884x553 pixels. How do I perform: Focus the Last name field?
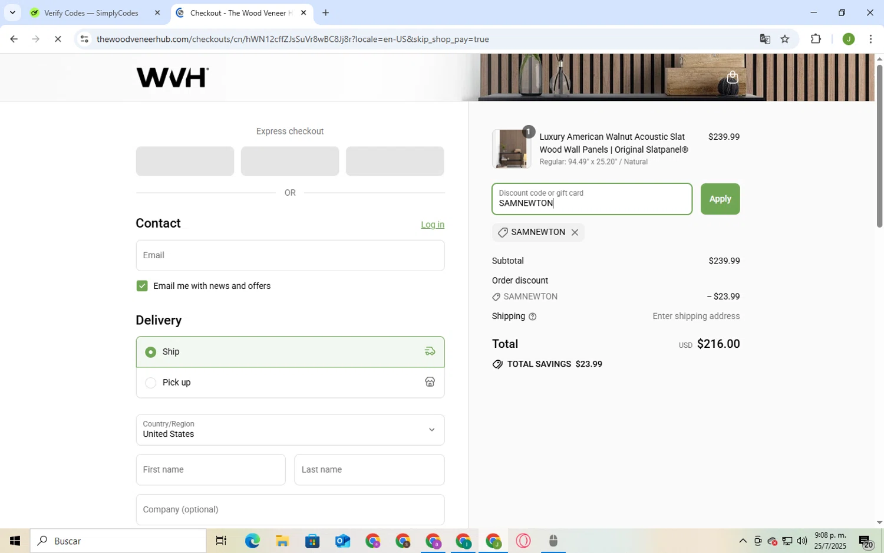[x=370, y=470]
